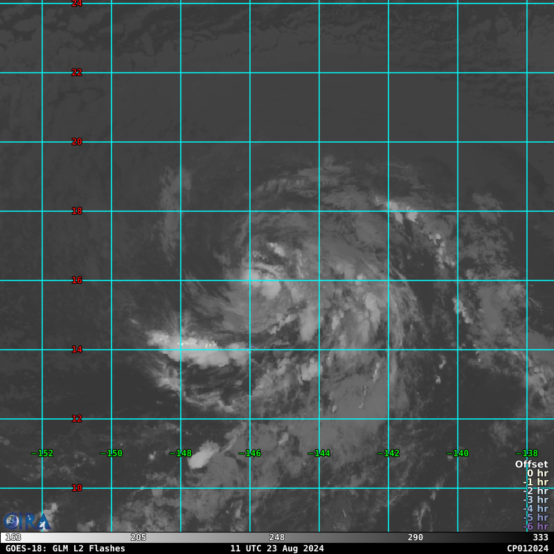
Task: Click the 333 value on the colorbar
Action: 540,537
